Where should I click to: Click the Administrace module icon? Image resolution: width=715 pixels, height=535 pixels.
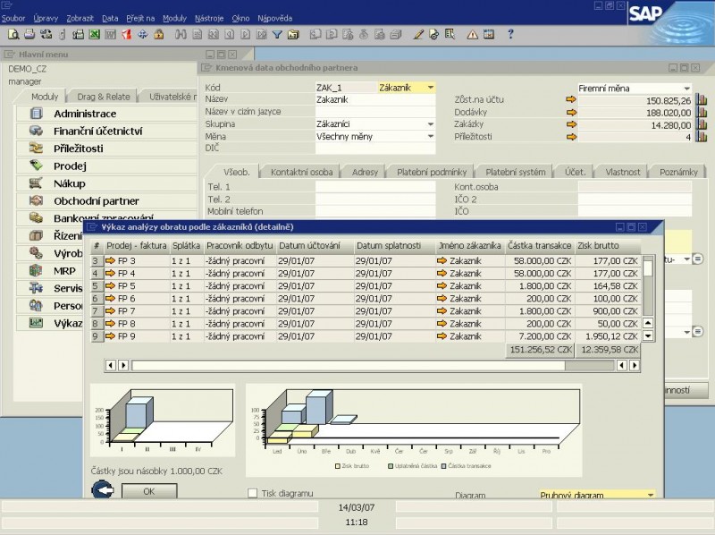(x=37, y=114)
